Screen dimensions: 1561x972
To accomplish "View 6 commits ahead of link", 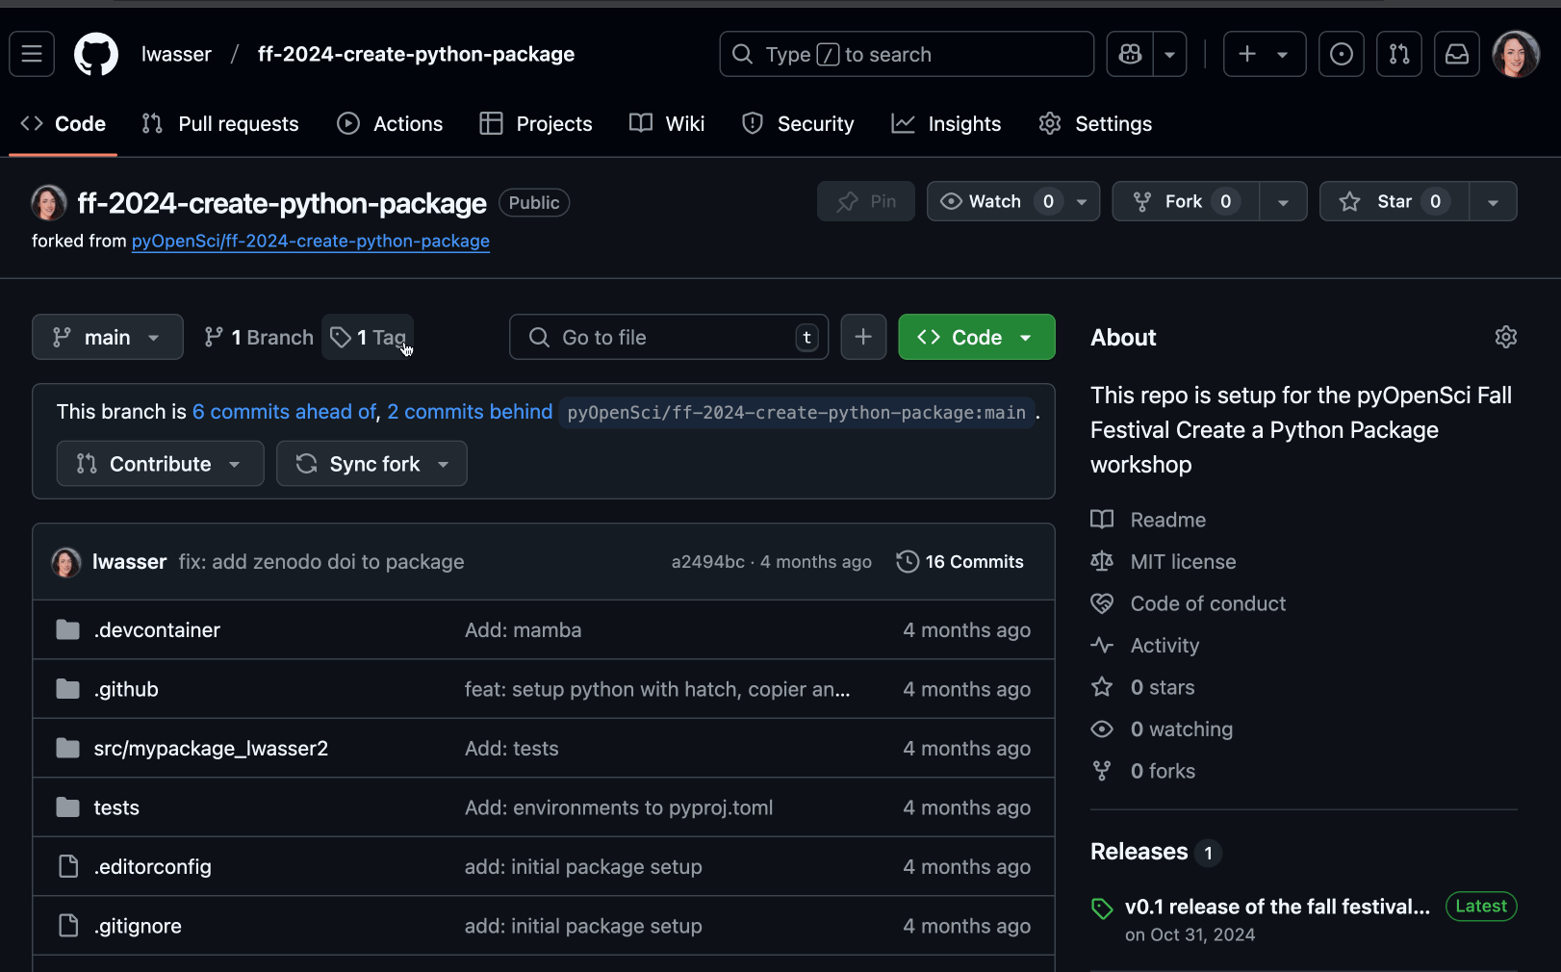I will tap(284, 412).
